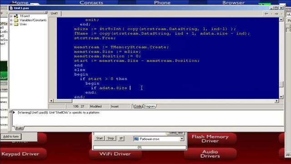Click the horizontal scrollbar thumb
This screenshot has width=291, height=164.
[63, 101]
